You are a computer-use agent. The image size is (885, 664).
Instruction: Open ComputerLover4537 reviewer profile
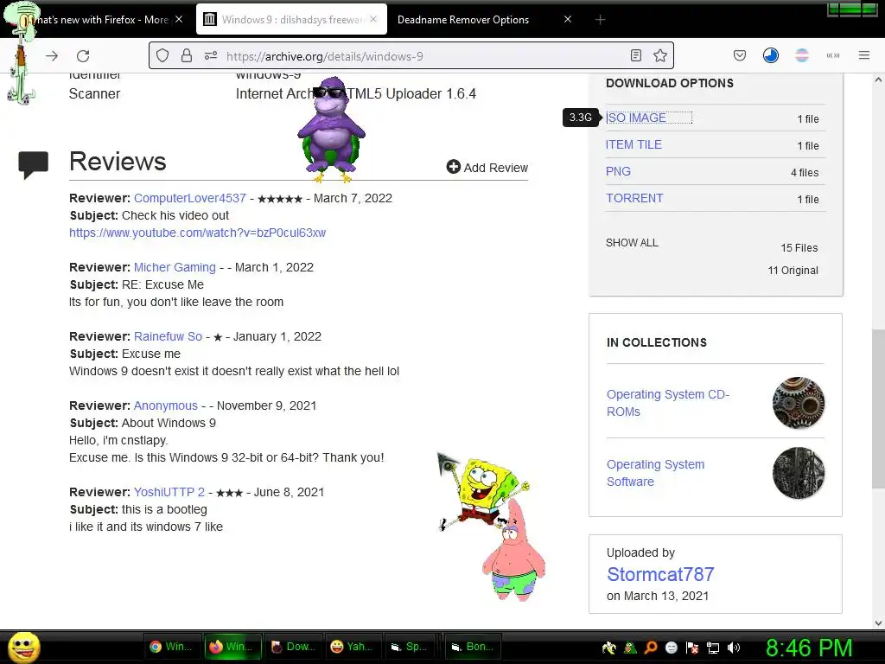[189, 198]
